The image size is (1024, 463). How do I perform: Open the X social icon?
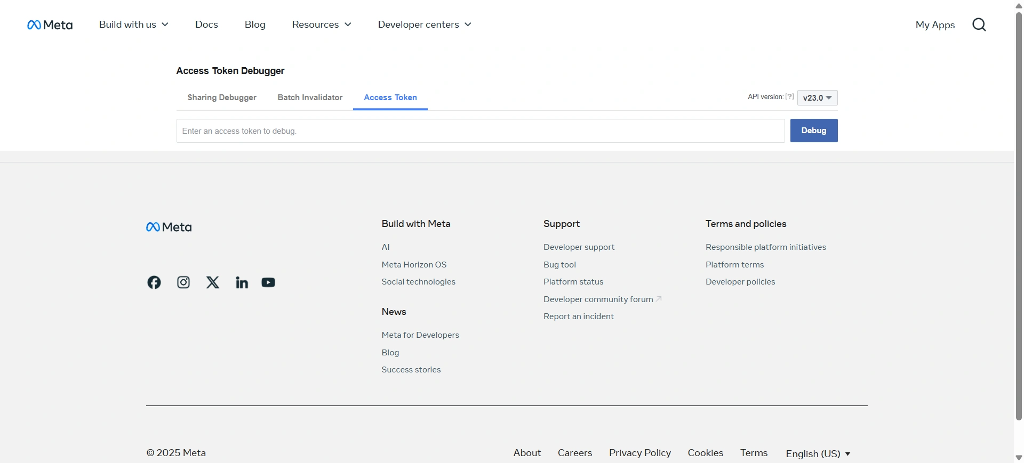click(213, 282)
